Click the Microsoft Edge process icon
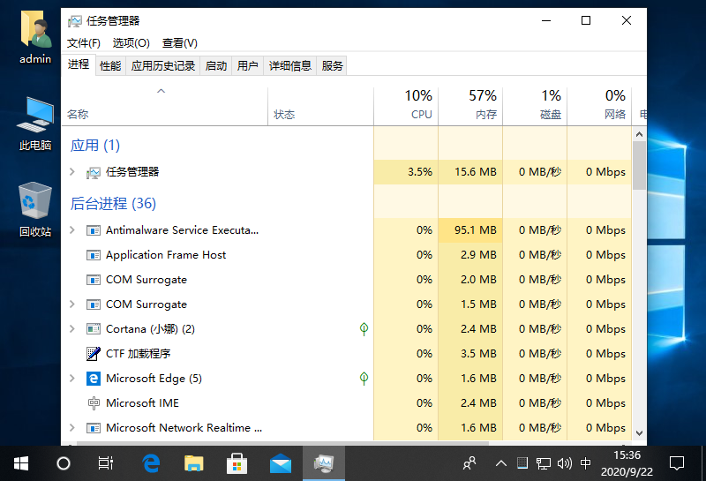 tap(94, 379)
